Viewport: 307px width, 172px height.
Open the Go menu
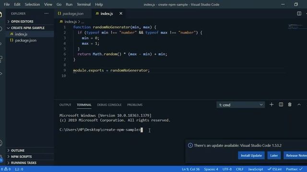[x=59, y=4]
